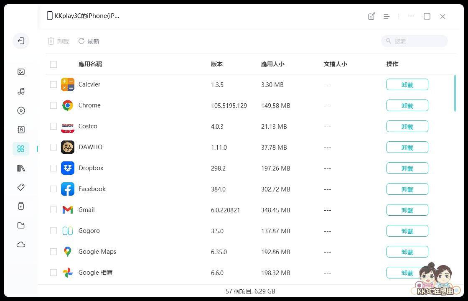The width and height of the screenshot is (468, 301).
Task: Click the 操作 column header
Action: tap(392, 64)
